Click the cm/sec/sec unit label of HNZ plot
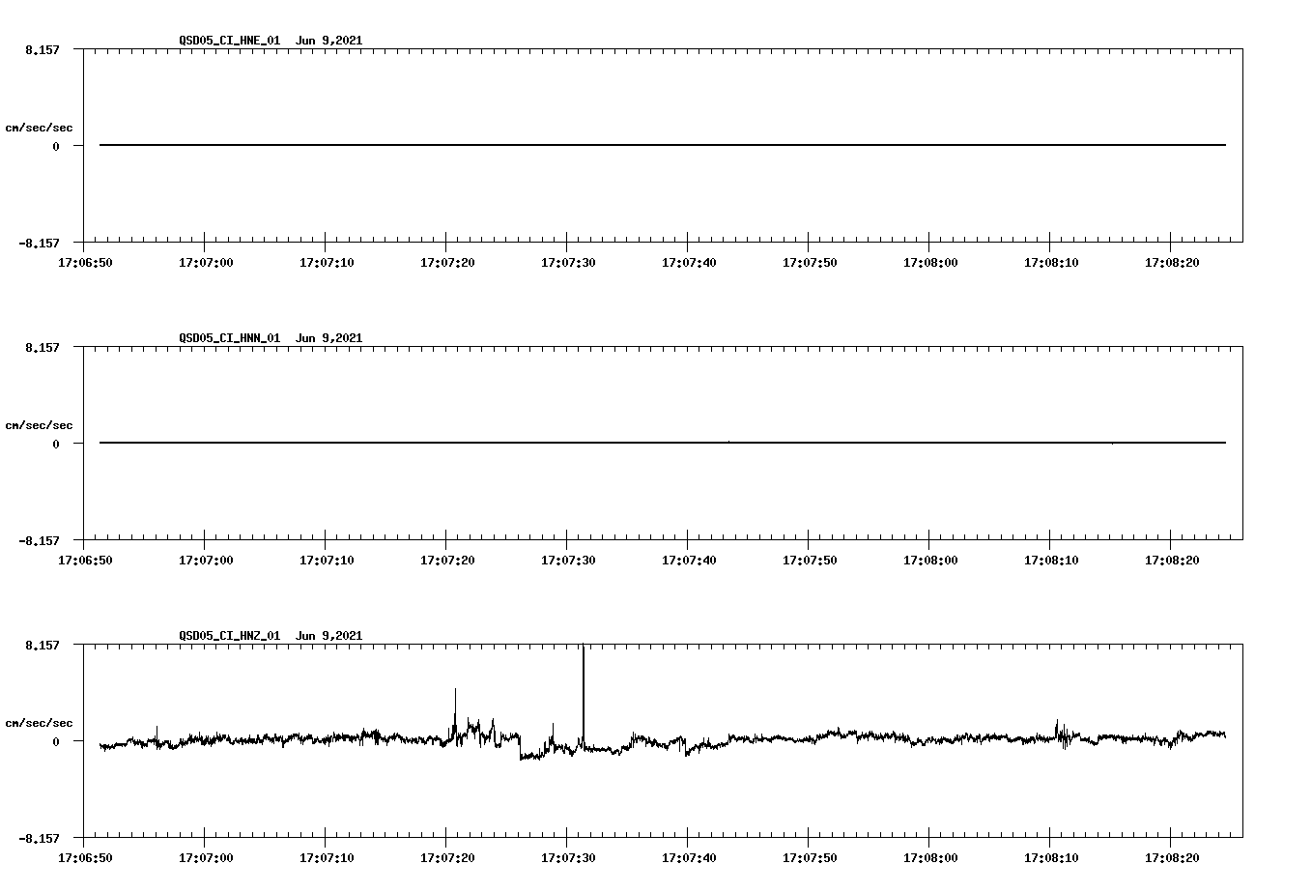 pos(39,723)
